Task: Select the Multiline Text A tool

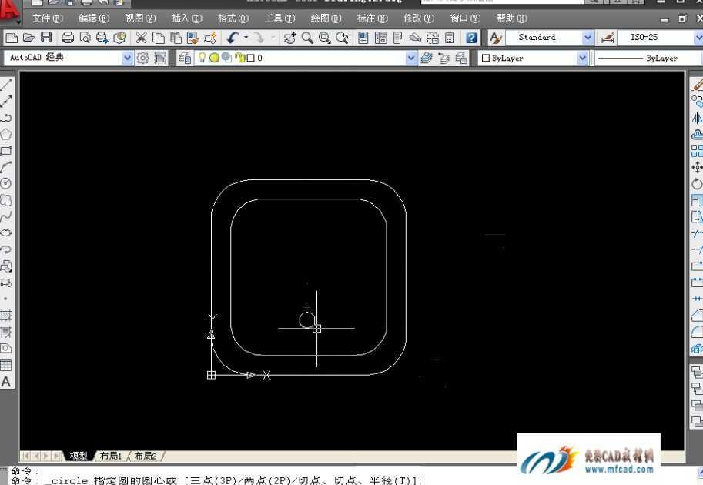Action: [6, 382]
